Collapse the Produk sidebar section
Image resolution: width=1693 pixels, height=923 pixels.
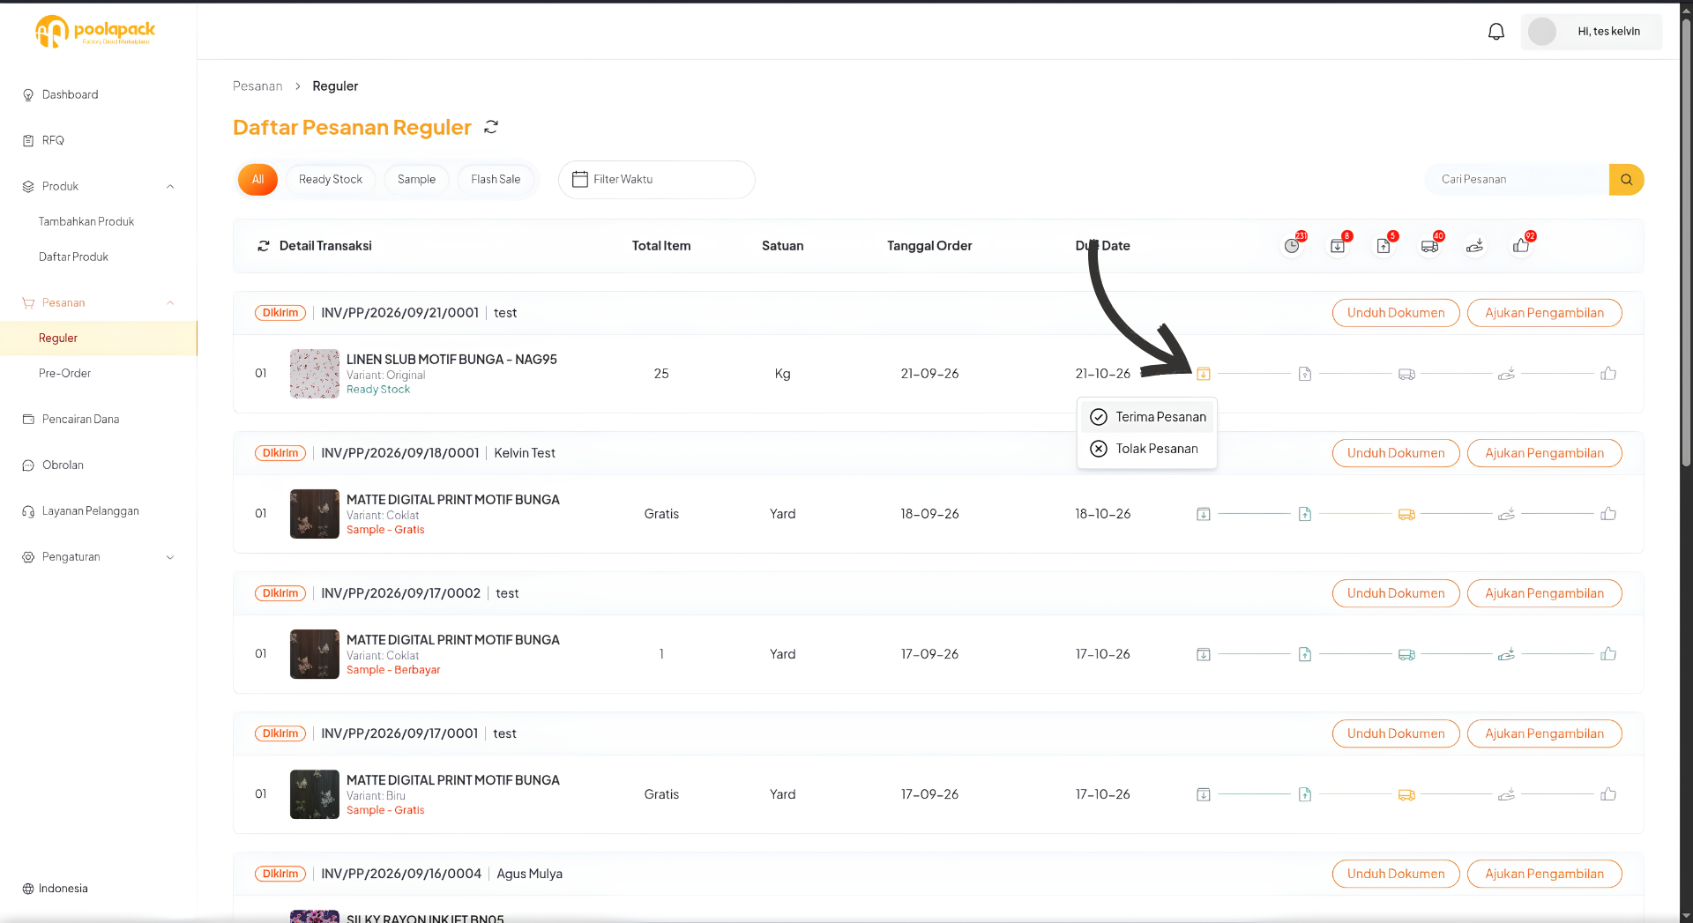point(170,186)
